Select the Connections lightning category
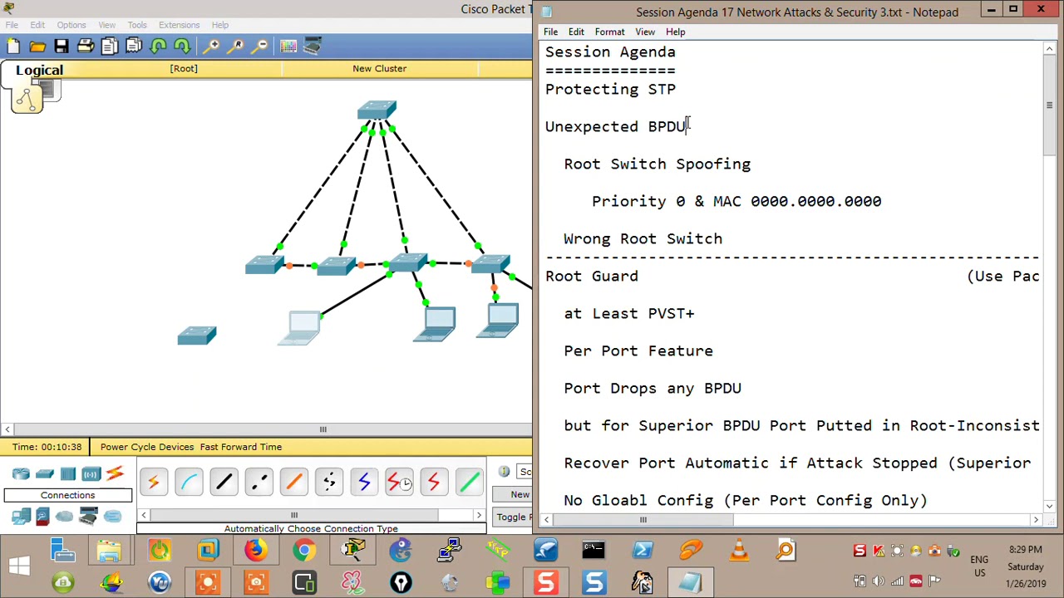Screen dimensions: 1064x598 click(115, 474)
